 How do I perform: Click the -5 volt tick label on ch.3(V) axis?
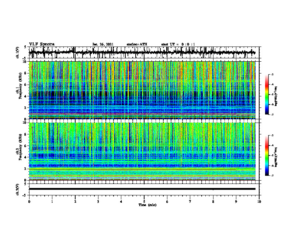click(x=25, y=195)
